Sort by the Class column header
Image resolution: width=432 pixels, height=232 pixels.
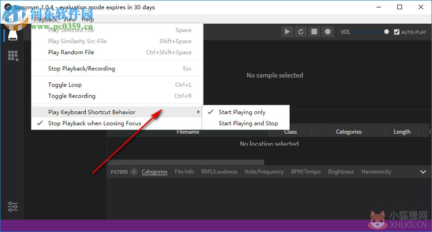(290, 132)
